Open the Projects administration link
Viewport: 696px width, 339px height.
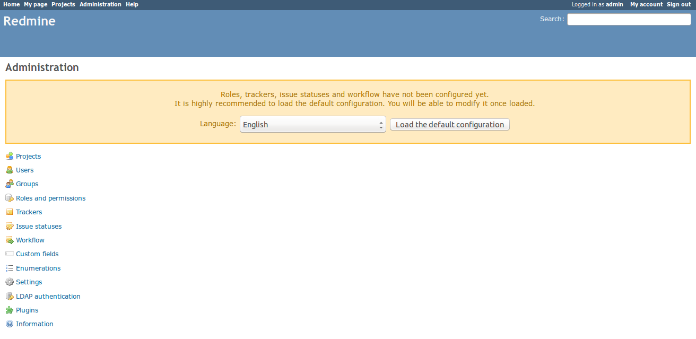click(28, 156)
